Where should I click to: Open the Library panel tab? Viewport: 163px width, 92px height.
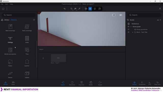[5, 83]
